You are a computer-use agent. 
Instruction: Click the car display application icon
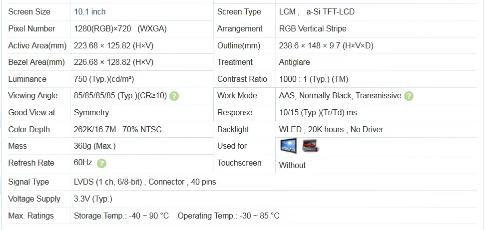[x=311, y=146]
